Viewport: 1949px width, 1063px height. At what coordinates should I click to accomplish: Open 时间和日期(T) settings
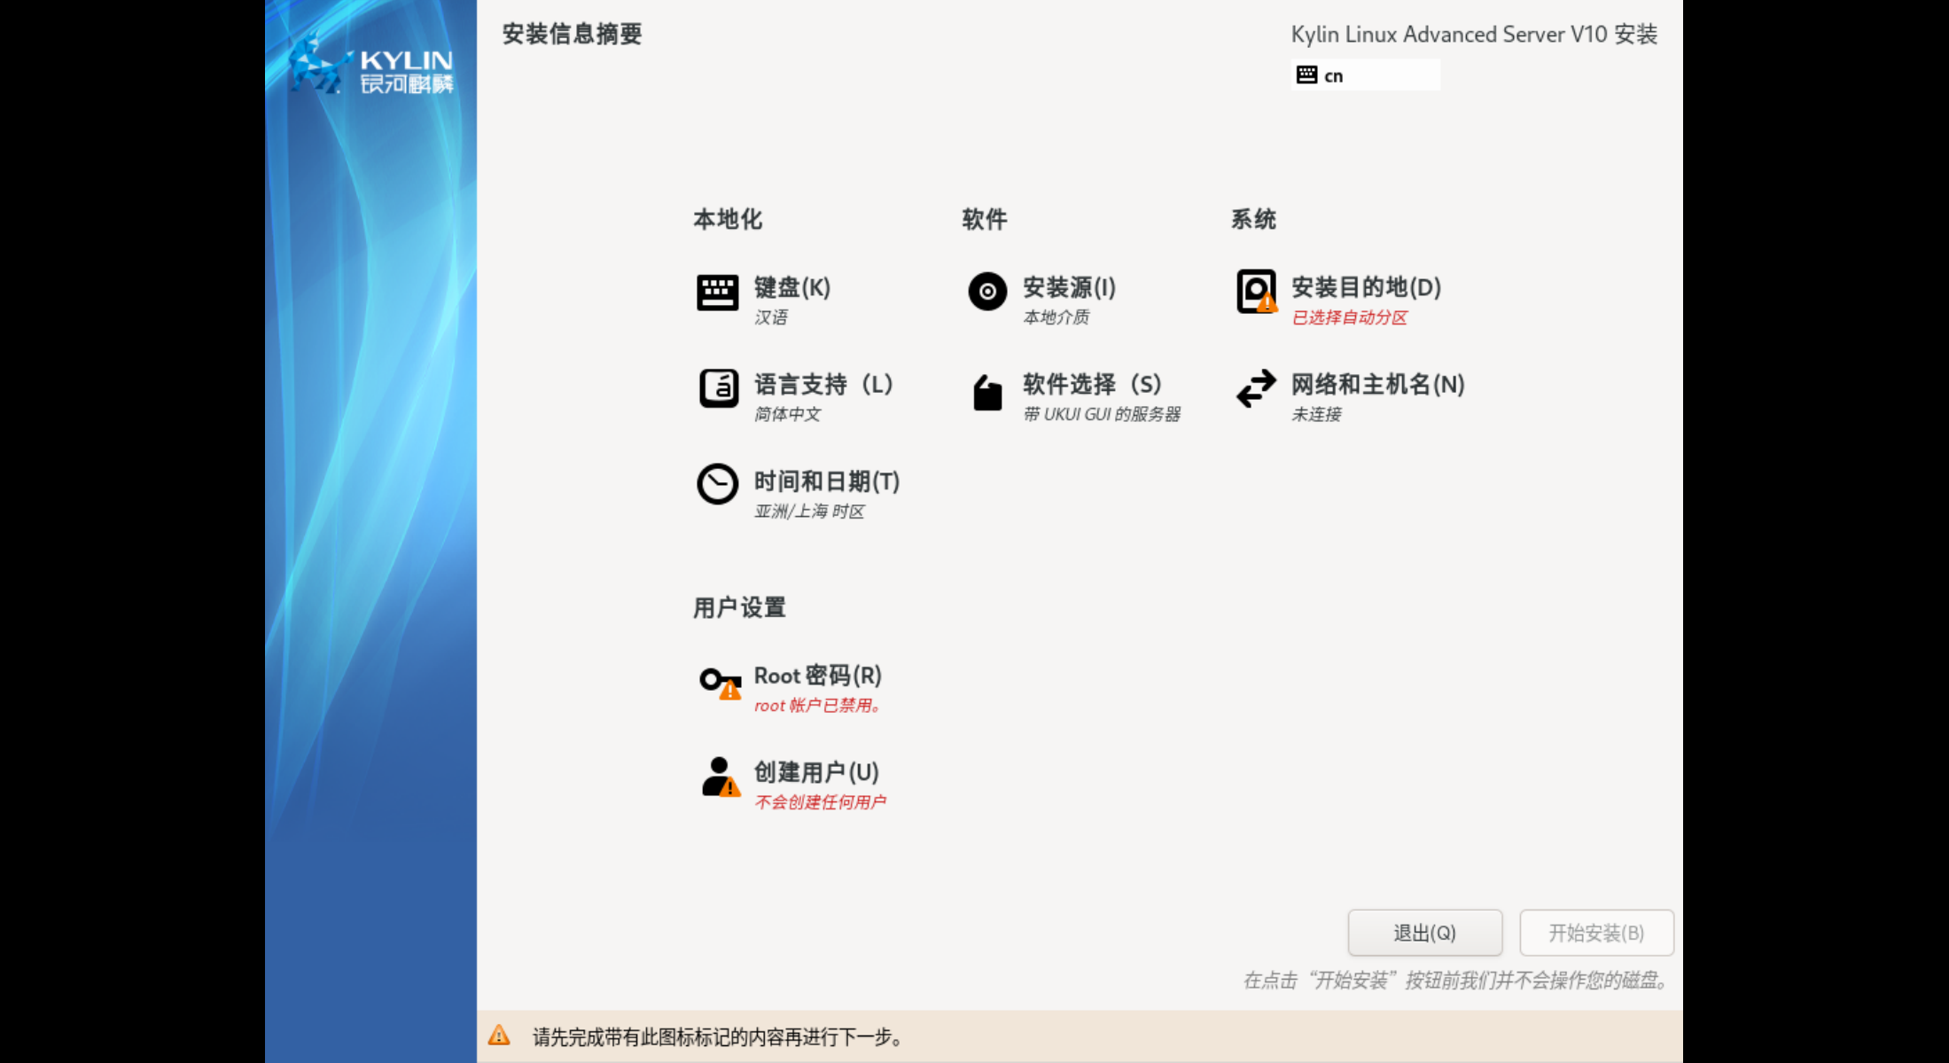[827, 481]
